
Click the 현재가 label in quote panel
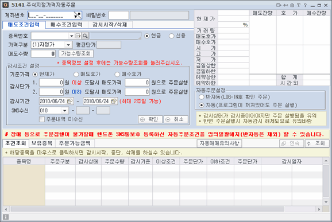206,19
